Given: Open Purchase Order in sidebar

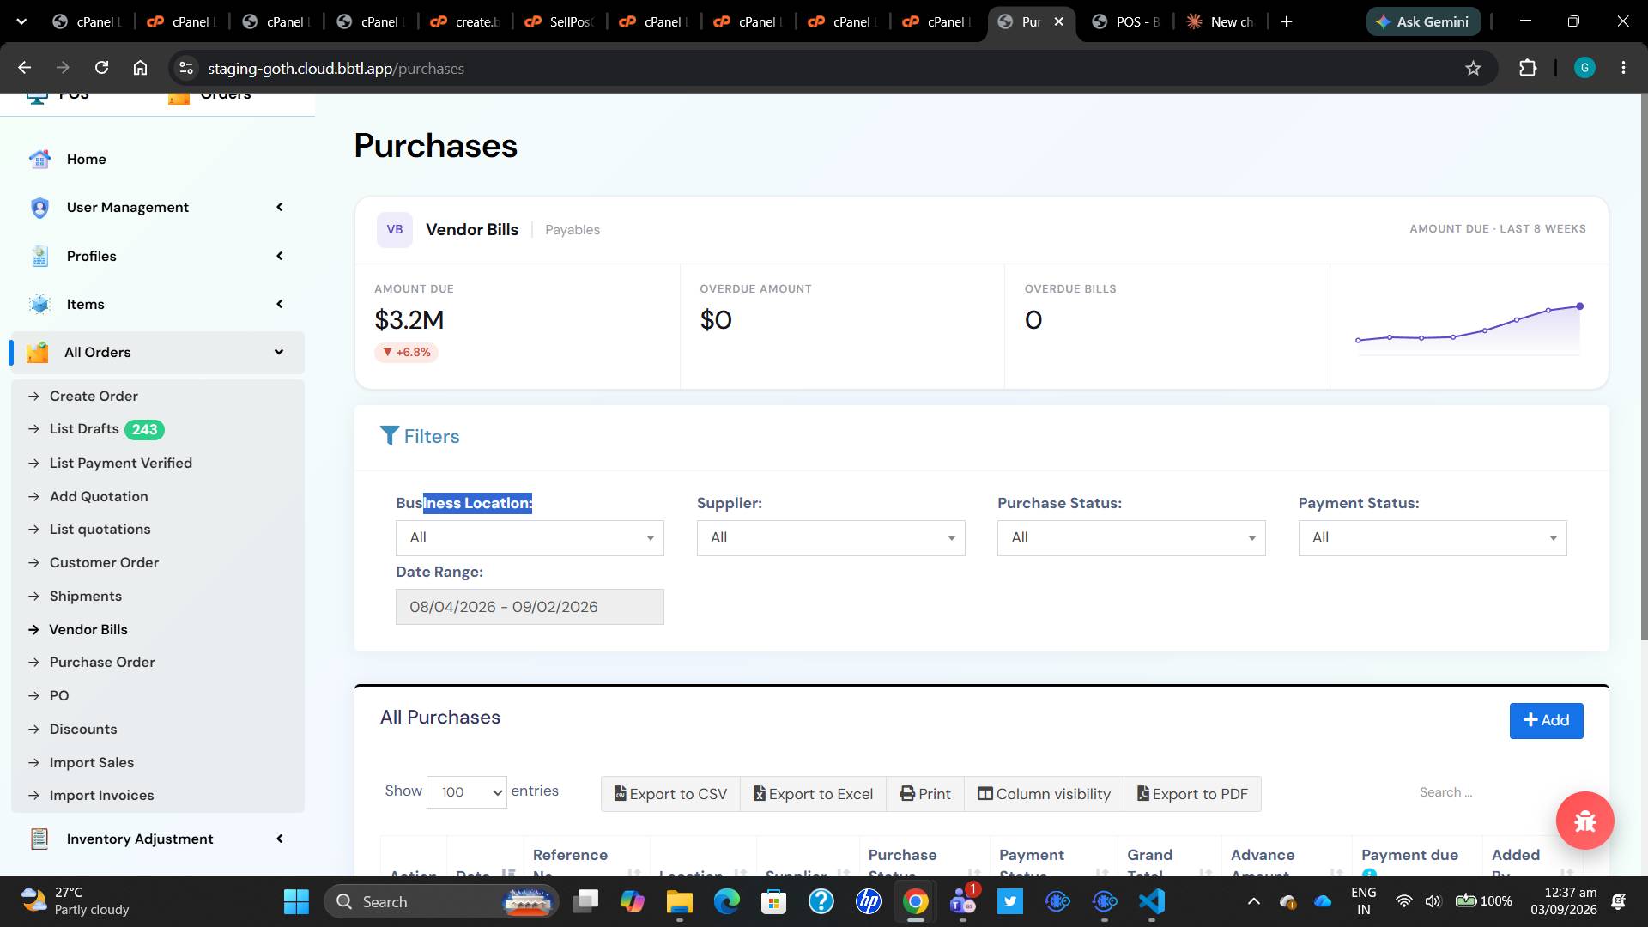Looking at the screenshot, I should coord(102,663).
